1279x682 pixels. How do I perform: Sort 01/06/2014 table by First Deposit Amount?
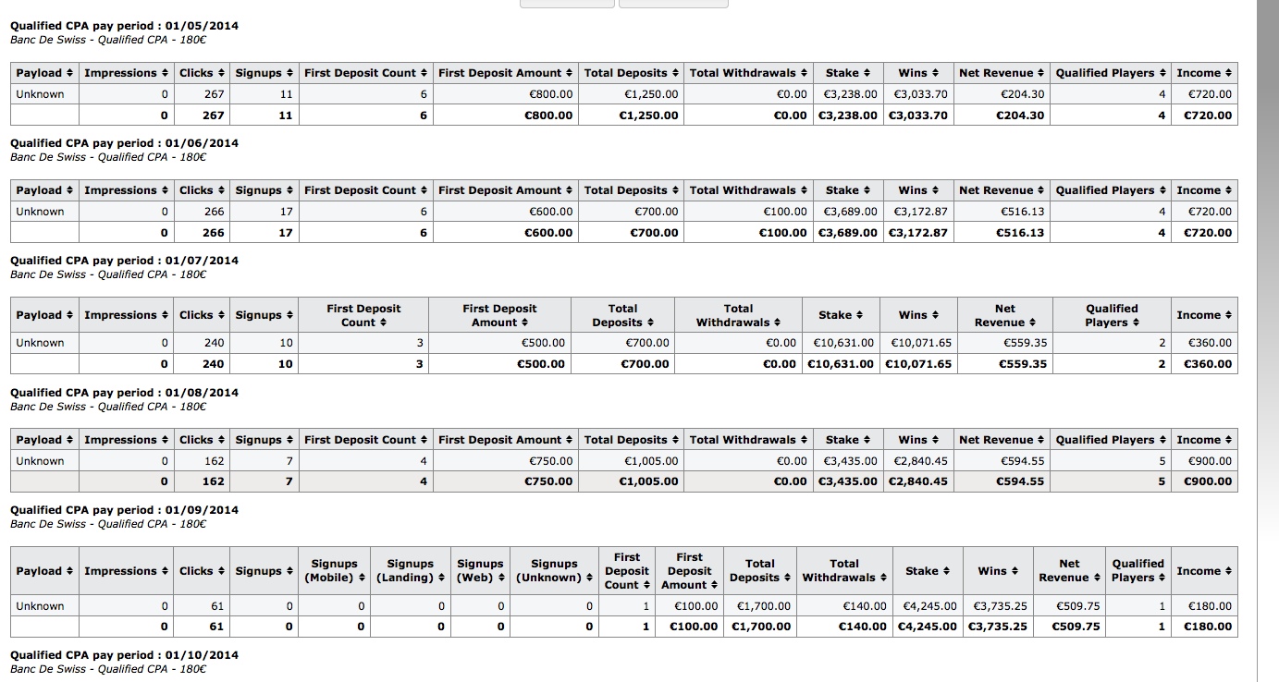[x=506, y=190]
